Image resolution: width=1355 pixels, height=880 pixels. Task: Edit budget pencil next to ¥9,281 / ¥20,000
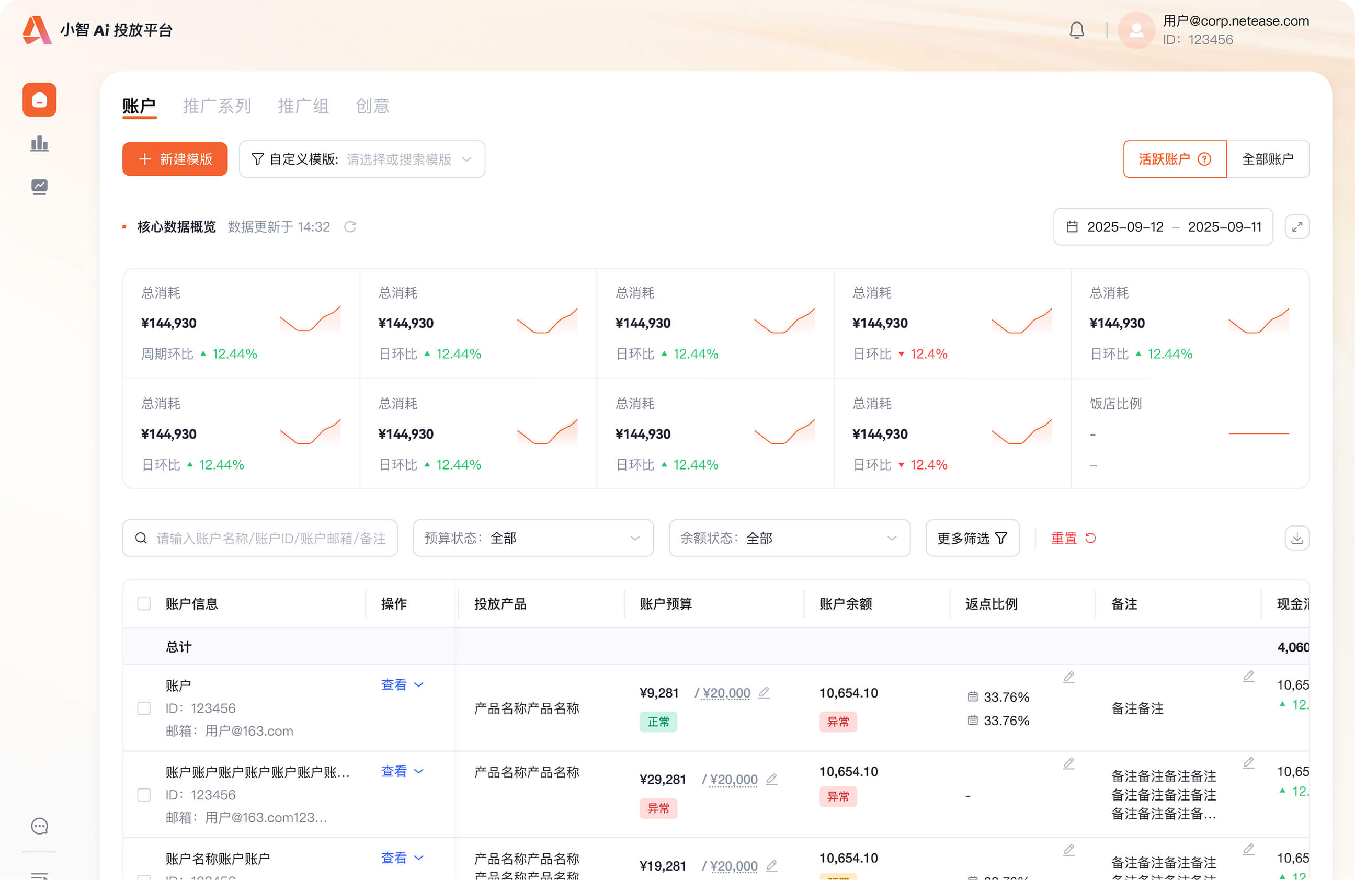coord(764,692)
